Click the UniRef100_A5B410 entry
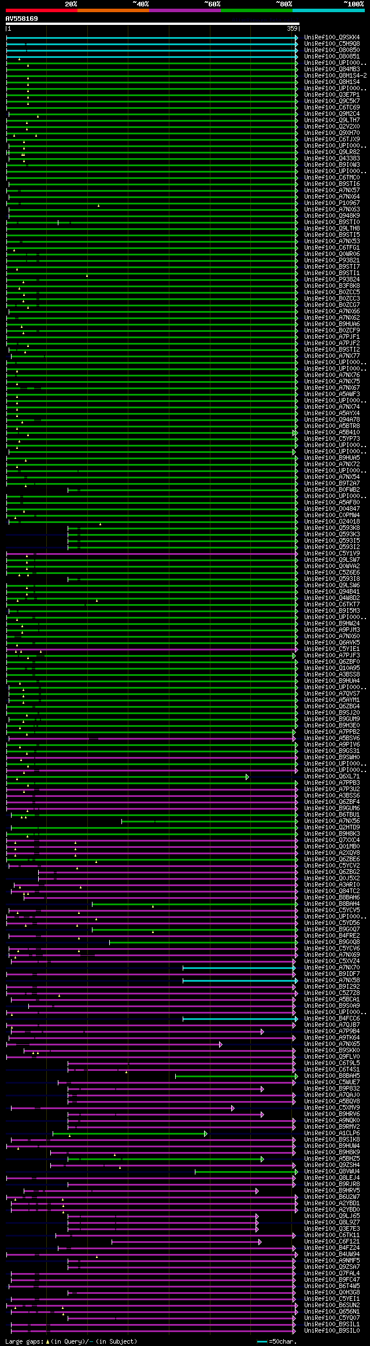Screen dimensions: 370x1346 tap(332, 433)
